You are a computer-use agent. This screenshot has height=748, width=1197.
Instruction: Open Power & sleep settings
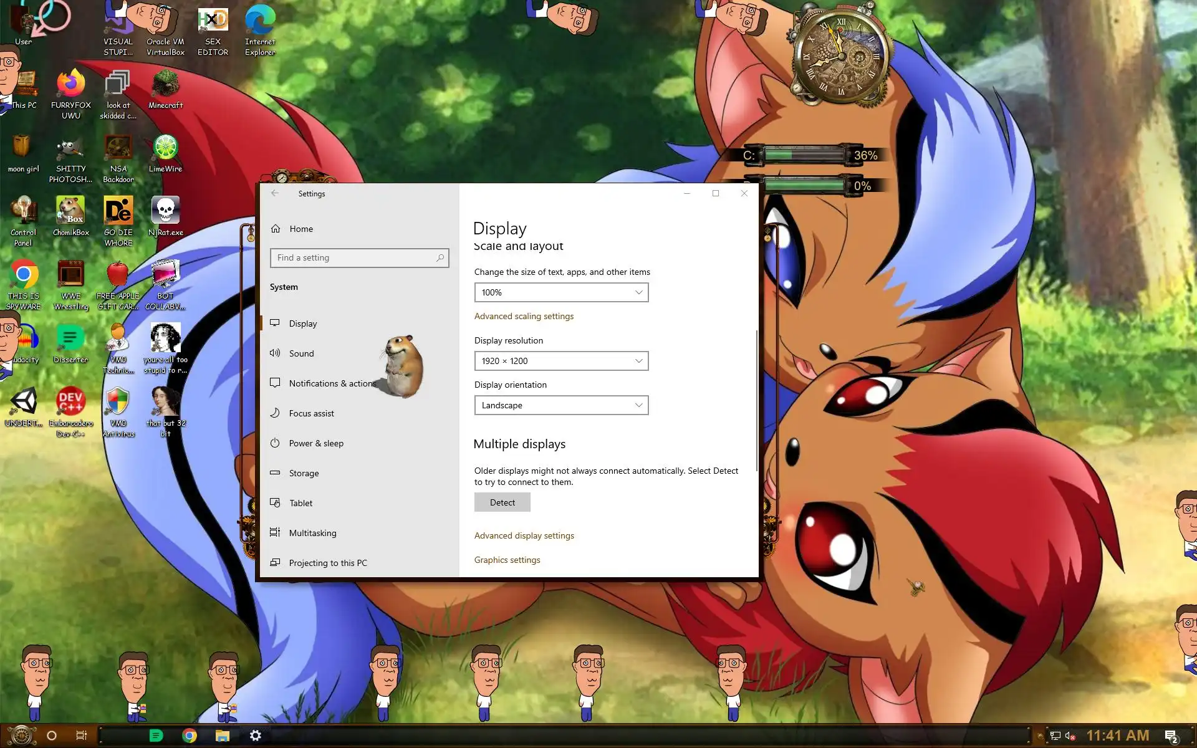tap(315, 443)
